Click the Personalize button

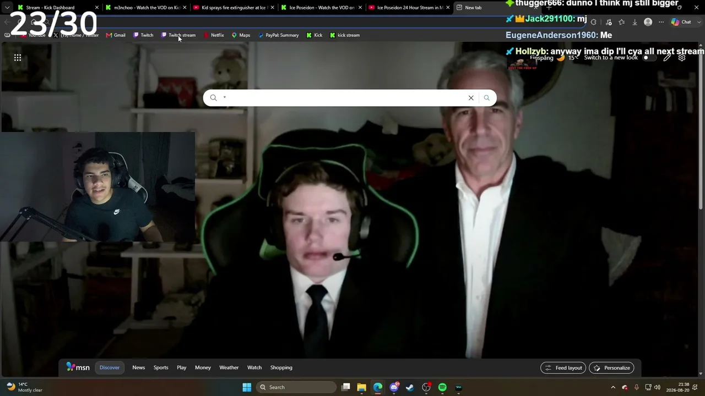tap(611, 368)
